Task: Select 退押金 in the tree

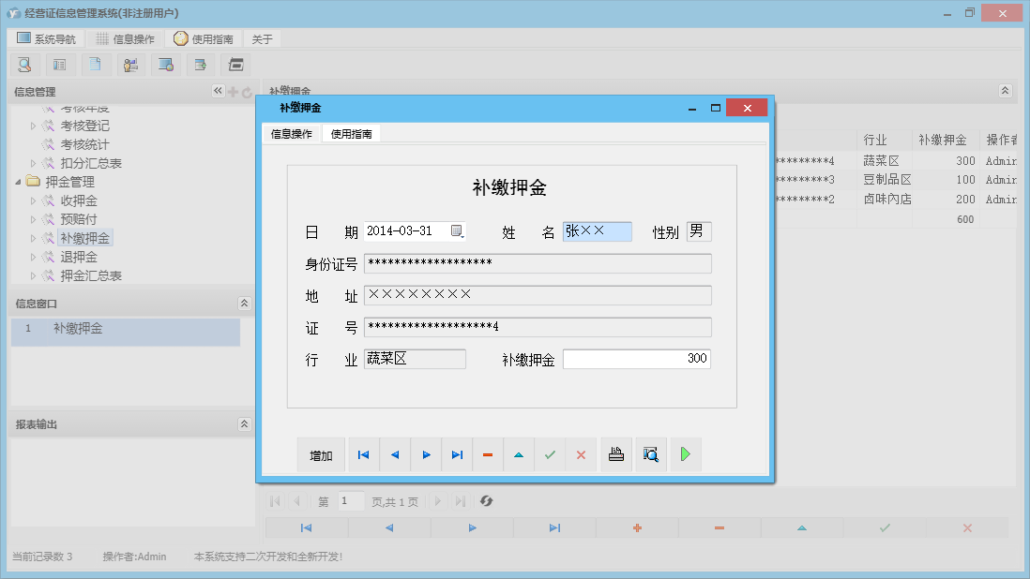Action: [x=79, y=257]
